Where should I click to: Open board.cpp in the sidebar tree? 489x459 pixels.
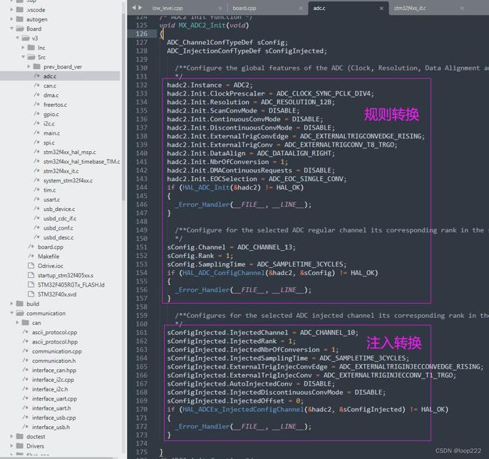(50, 247)
